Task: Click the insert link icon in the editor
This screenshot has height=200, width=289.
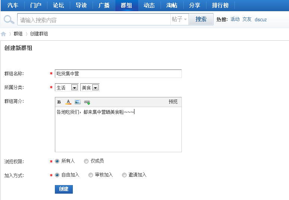Action: (x=87, y=102)
